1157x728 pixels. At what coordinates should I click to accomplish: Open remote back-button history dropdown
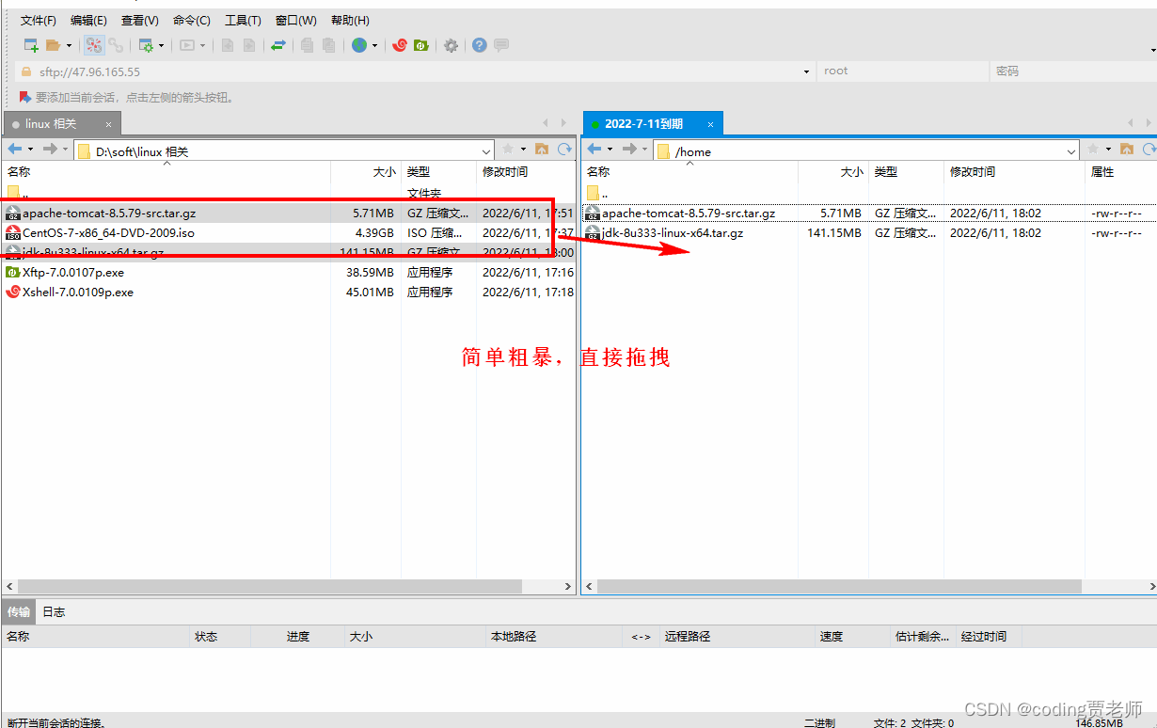tap(610, 149)
